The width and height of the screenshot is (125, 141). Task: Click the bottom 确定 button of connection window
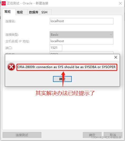click(x=92, y=135)
